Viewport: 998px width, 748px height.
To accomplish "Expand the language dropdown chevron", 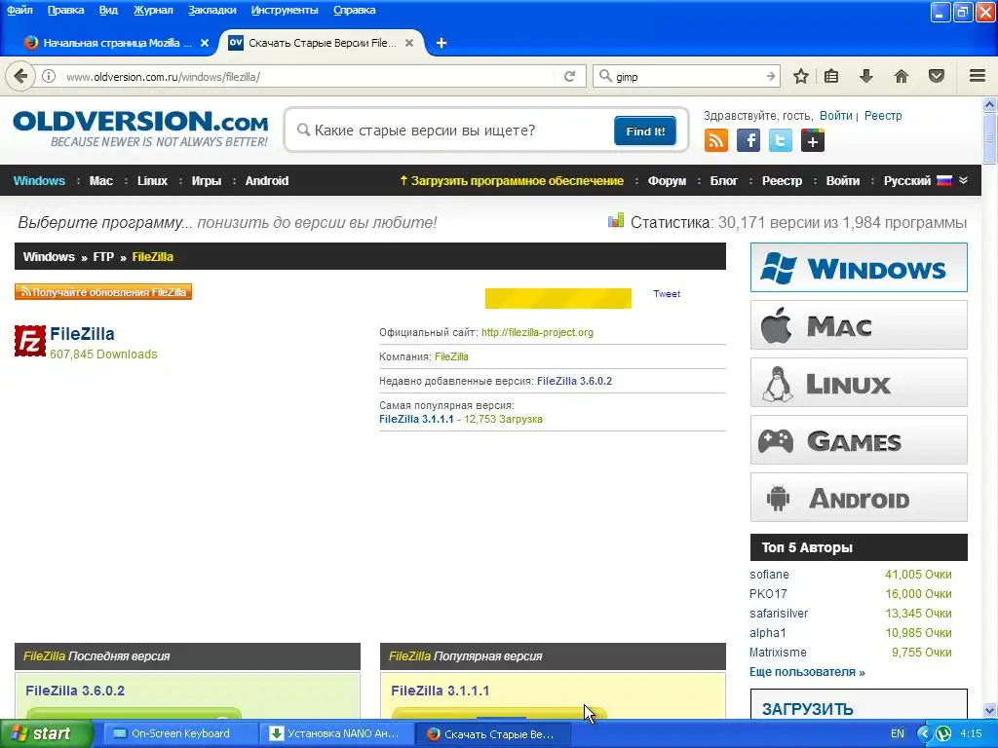I will coord(963,180).
